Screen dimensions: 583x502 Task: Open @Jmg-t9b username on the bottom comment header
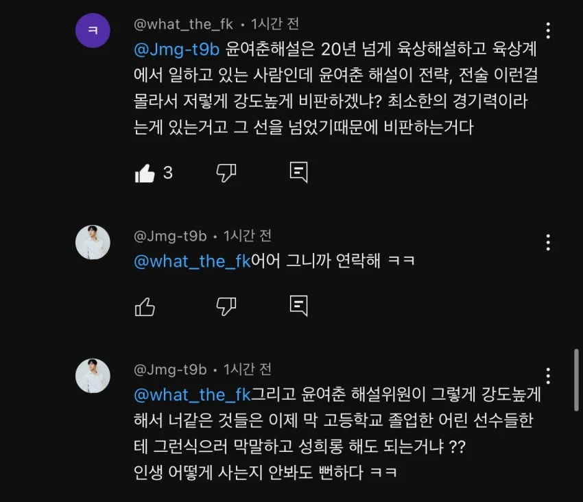pos(170,370)
